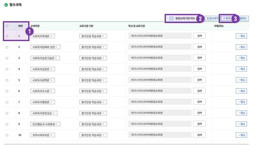Cancel row 10 with its 취소 button

point(242,135)
